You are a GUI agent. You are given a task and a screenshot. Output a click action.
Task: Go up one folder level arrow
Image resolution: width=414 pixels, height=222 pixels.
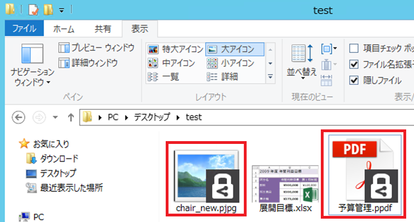click(70, 117)
